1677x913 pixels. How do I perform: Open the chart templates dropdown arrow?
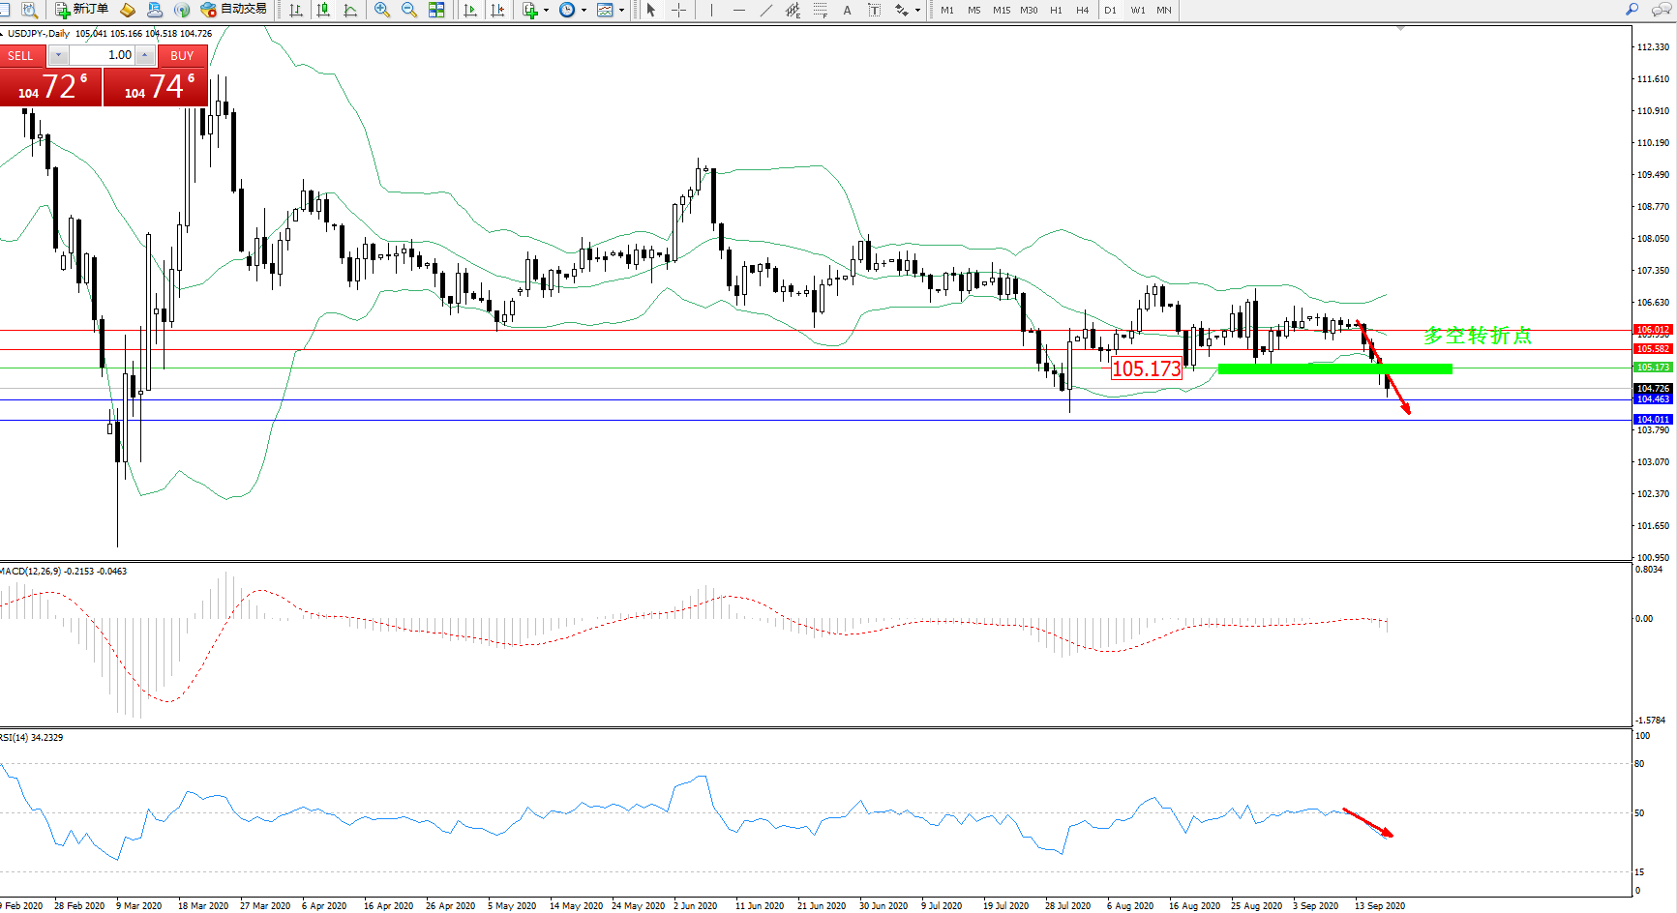[x=621, y=10]
